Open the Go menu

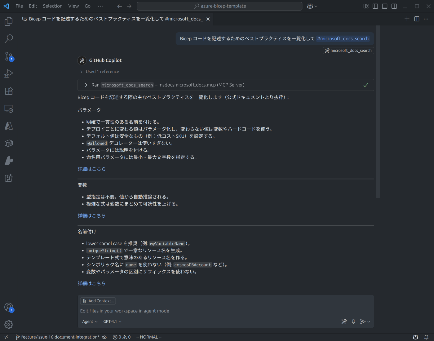[88, 6]
